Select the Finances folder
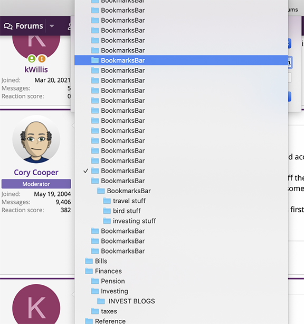 click(x=181, y=271)
